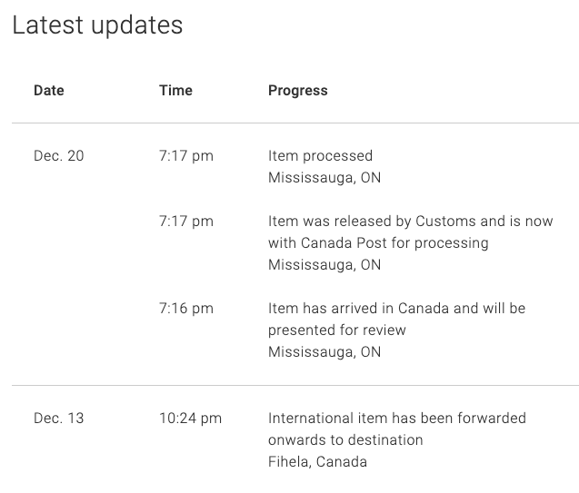Screen dimensions: 579x493
Task: Click the Progress column header
Action: 297,91
